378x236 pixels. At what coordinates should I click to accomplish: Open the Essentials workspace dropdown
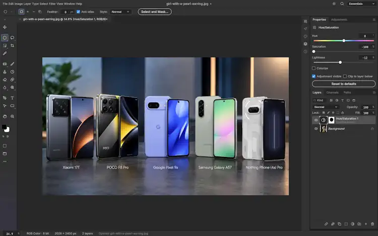click(x=361, y=4)
